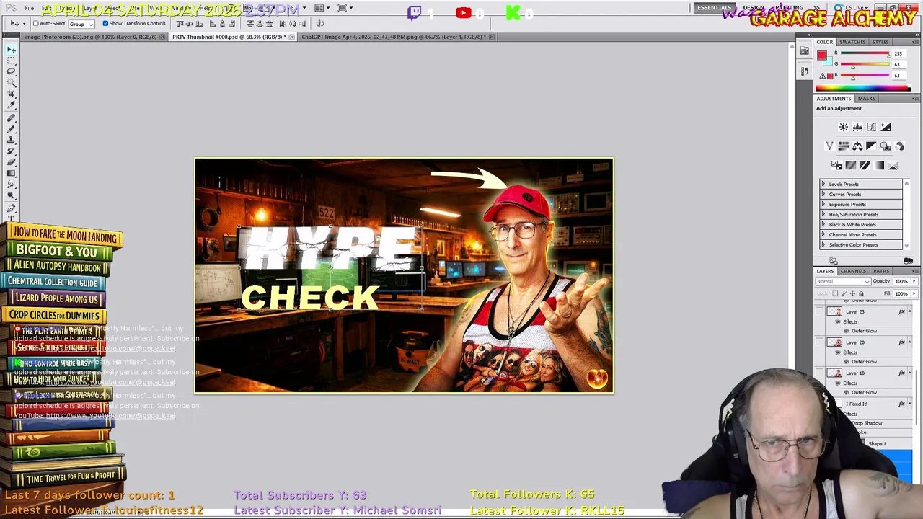Select Layer 18 thumbnail
923x519 pixels.
click(x=834, y=373)
